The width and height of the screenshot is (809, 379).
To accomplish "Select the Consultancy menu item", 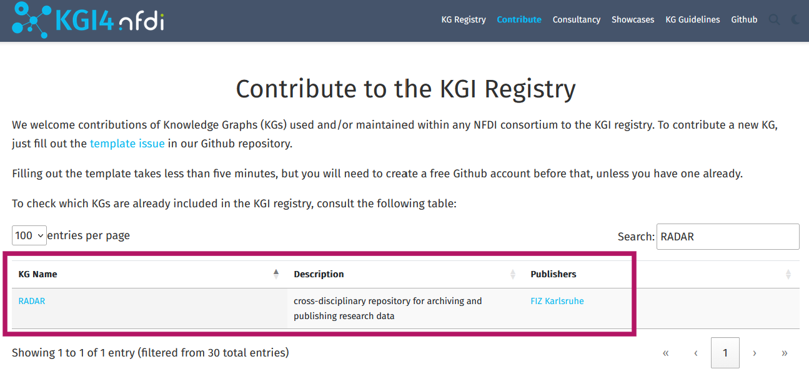I will click(x=576, y=19).
